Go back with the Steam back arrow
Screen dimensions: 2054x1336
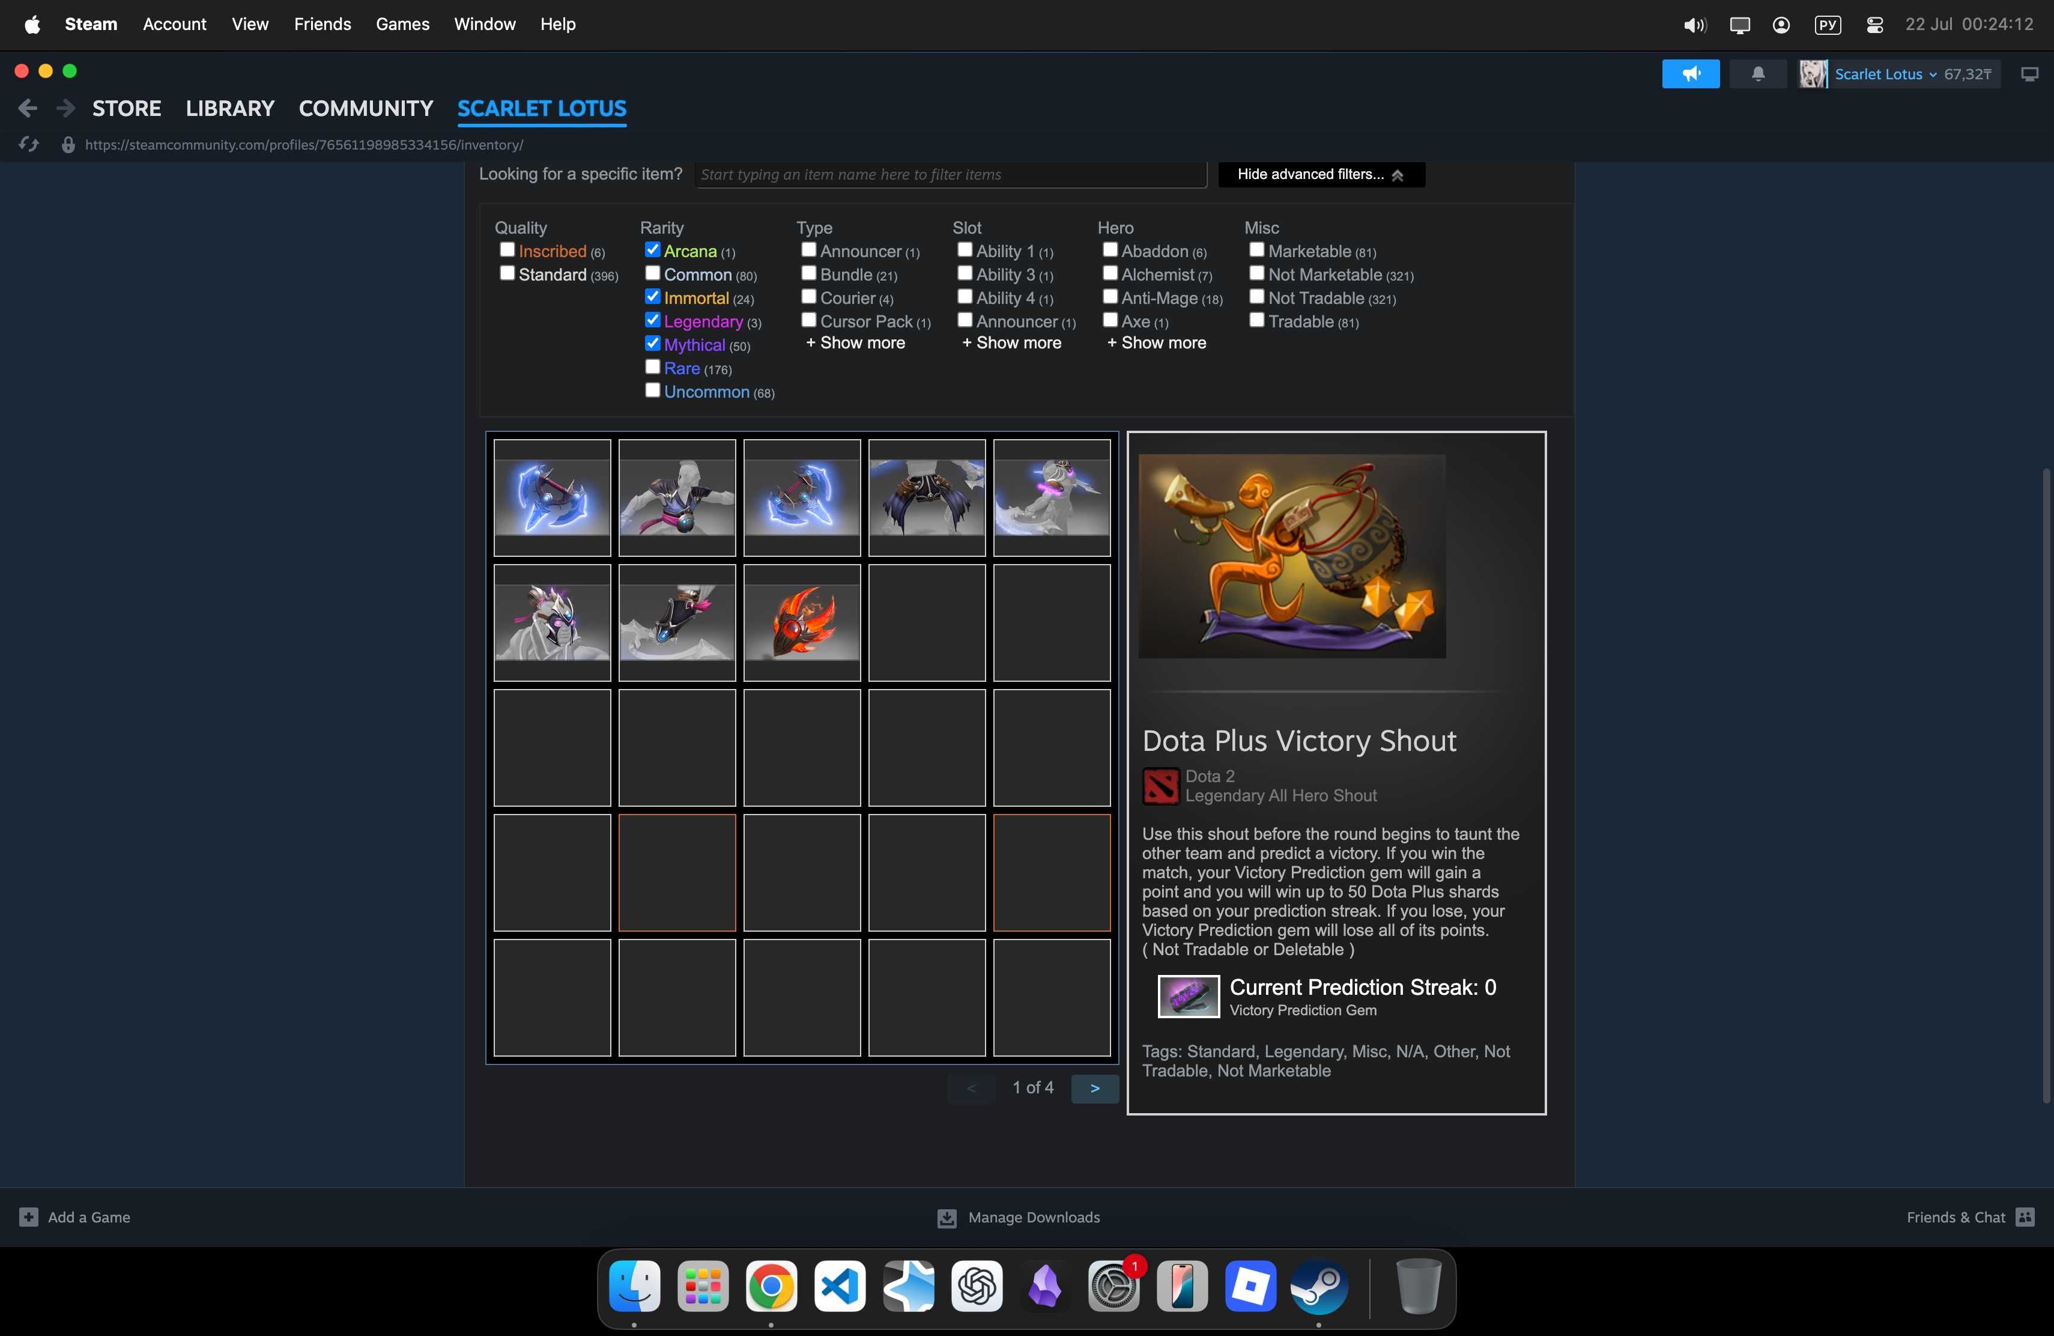[28, 108]
